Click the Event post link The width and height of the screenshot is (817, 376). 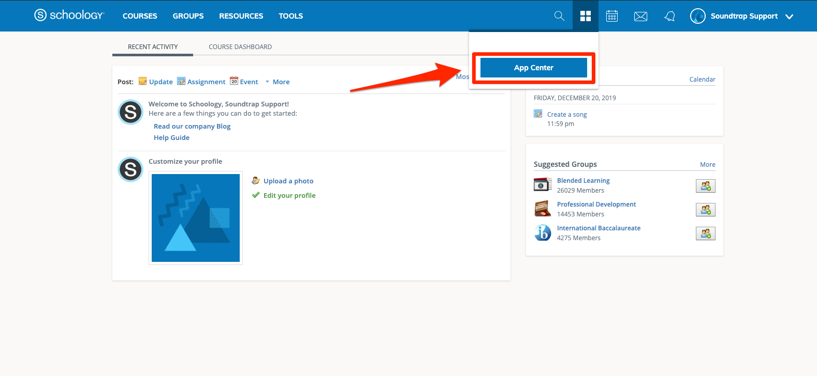(x=249, y=82)
